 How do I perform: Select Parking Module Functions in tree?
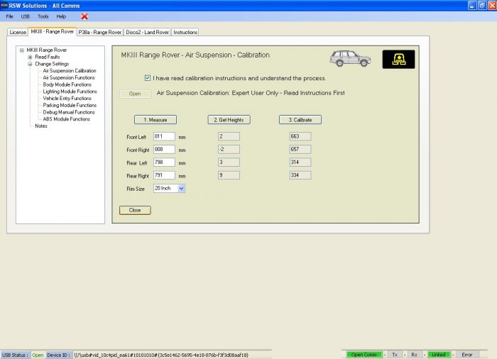tap(70, 105)
